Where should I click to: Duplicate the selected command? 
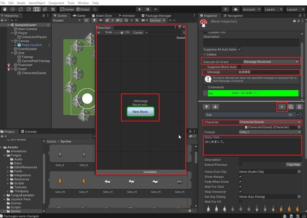pyautogui.click(x=291, y=107)
